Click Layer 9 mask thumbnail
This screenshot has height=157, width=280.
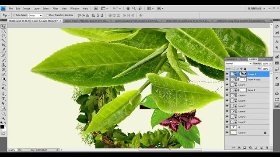(x=243, y=74)
